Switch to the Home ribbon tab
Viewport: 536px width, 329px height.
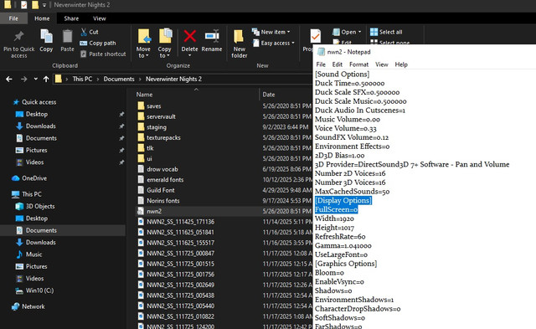(42, 18)
